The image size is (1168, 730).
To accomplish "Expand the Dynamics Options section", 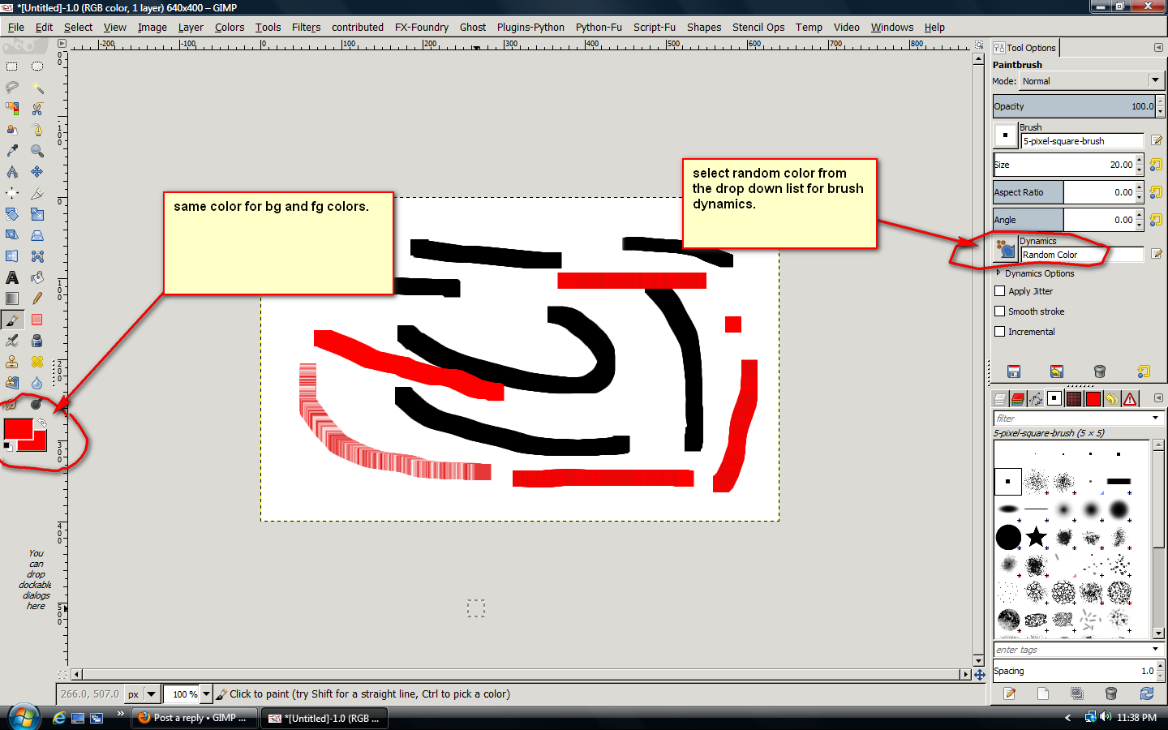I will coord(999,273).
